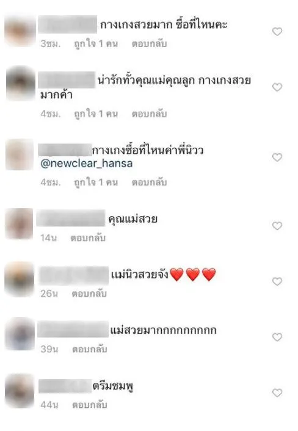This screenshot has width=298, height=431.
Task: Like the comment with three red hearts
Action: [x=277, y=281]
